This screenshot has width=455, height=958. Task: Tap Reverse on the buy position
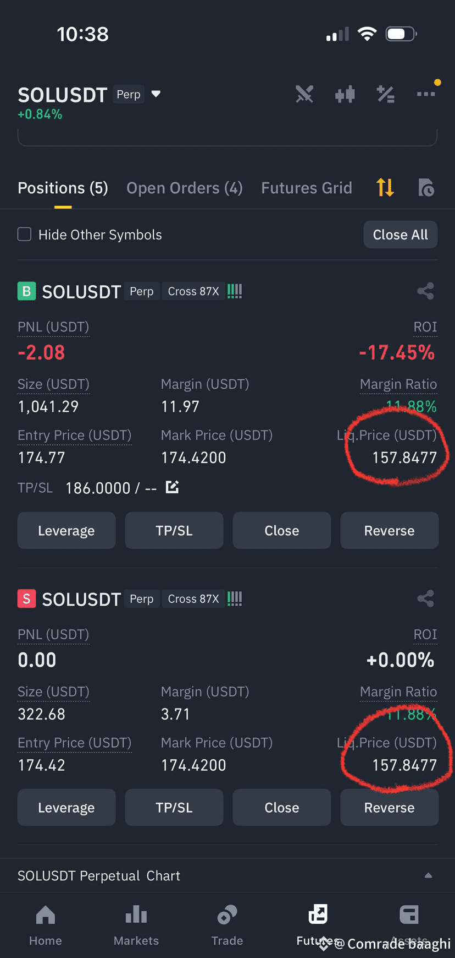click(390, 531)
